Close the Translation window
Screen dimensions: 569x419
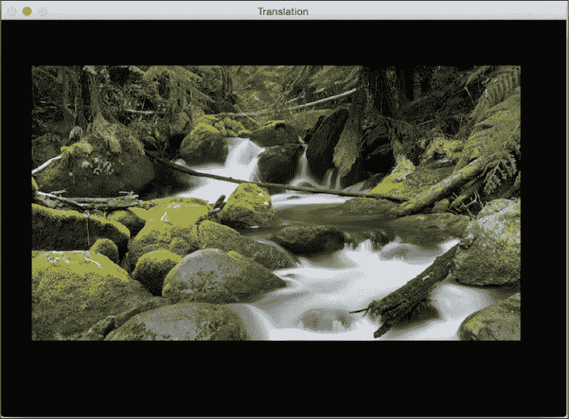tap(11, 11)
